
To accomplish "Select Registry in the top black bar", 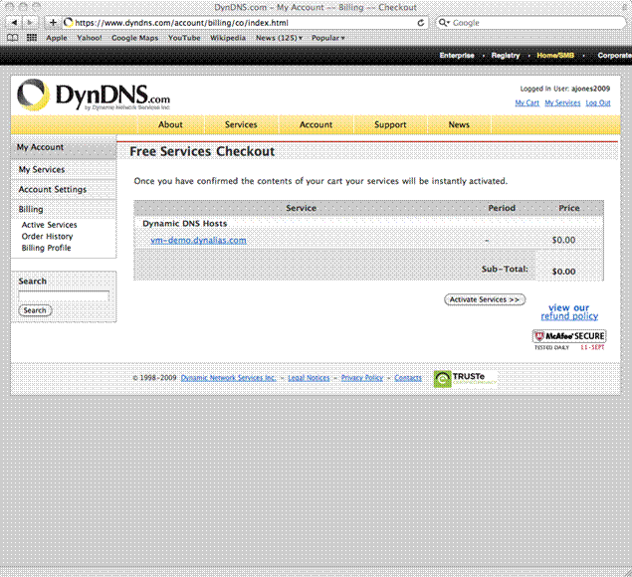I will (506, 55).
